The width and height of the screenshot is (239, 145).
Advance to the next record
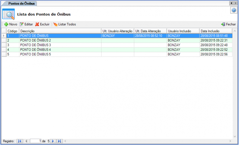[53, 141]
